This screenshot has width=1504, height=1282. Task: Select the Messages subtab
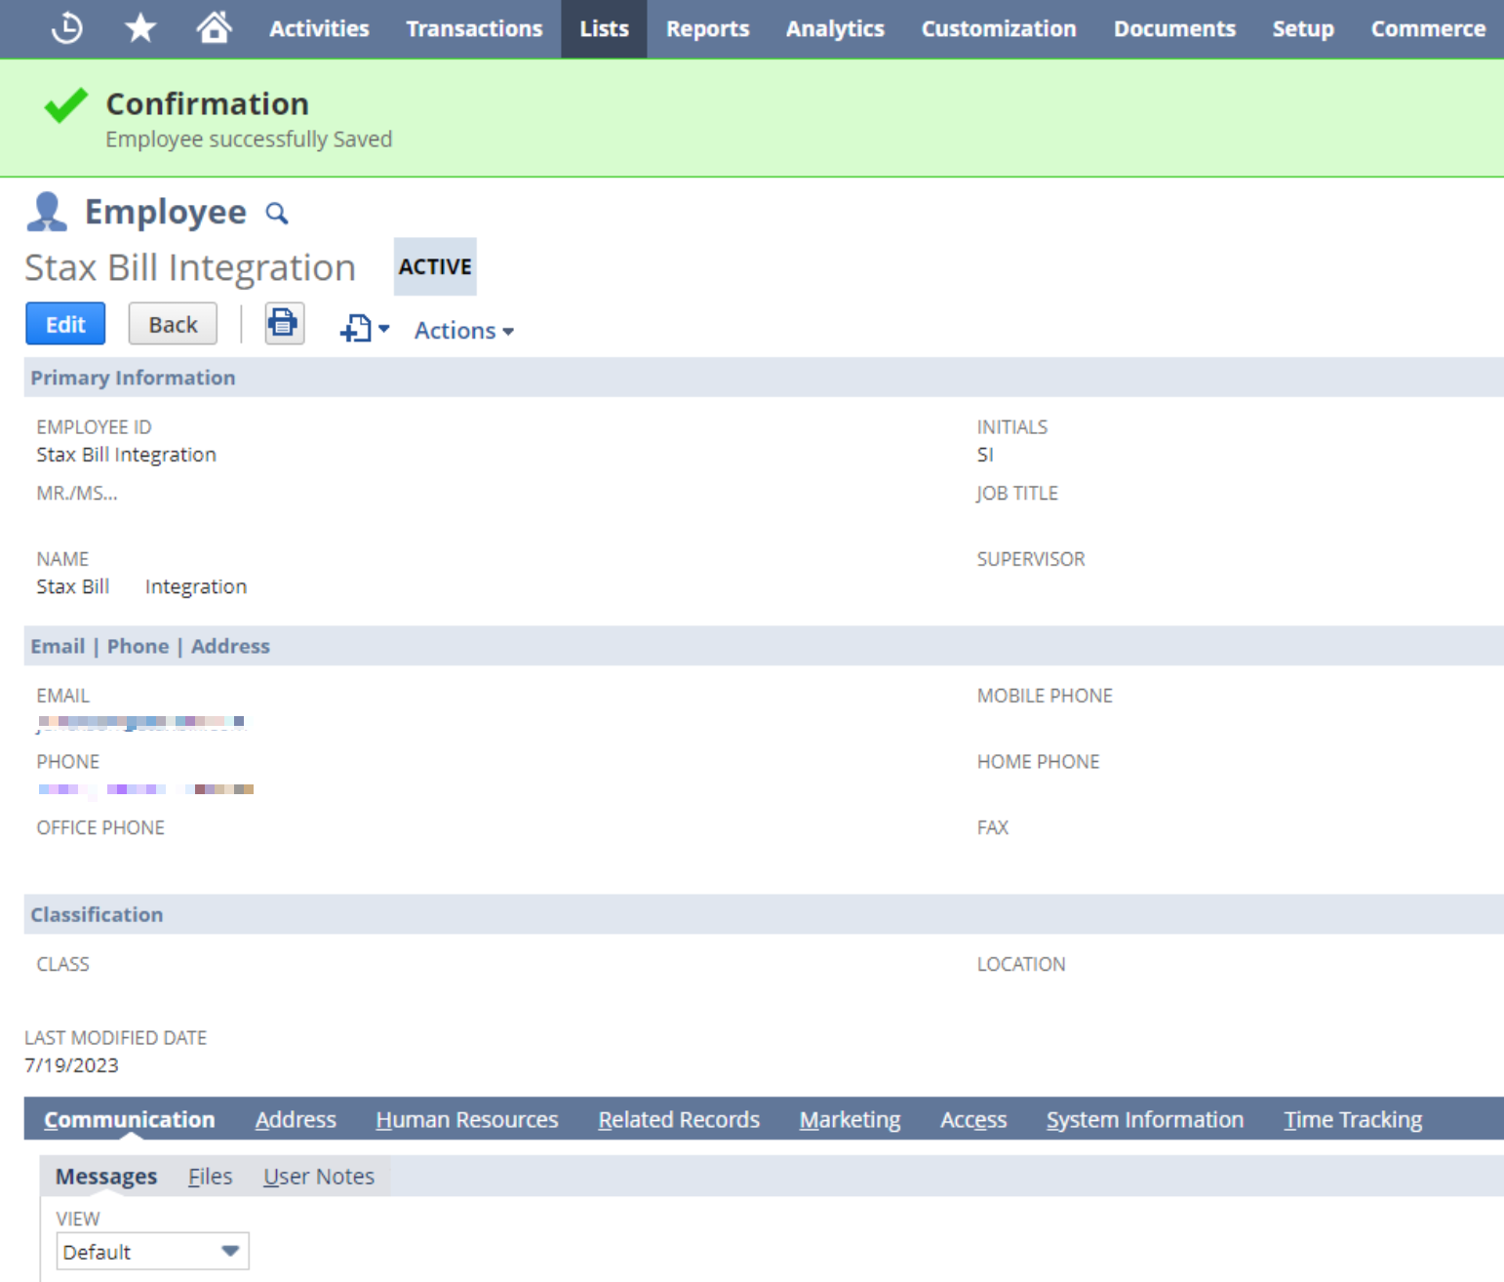coord(106,1177)
